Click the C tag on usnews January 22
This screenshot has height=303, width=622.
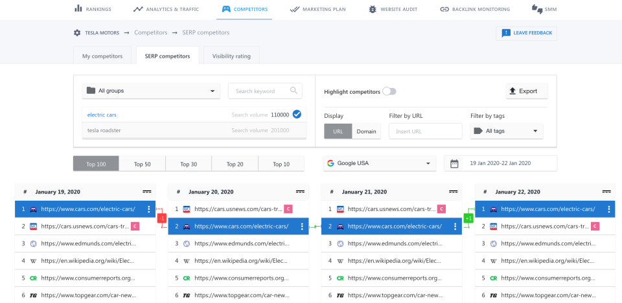(595, 227)
